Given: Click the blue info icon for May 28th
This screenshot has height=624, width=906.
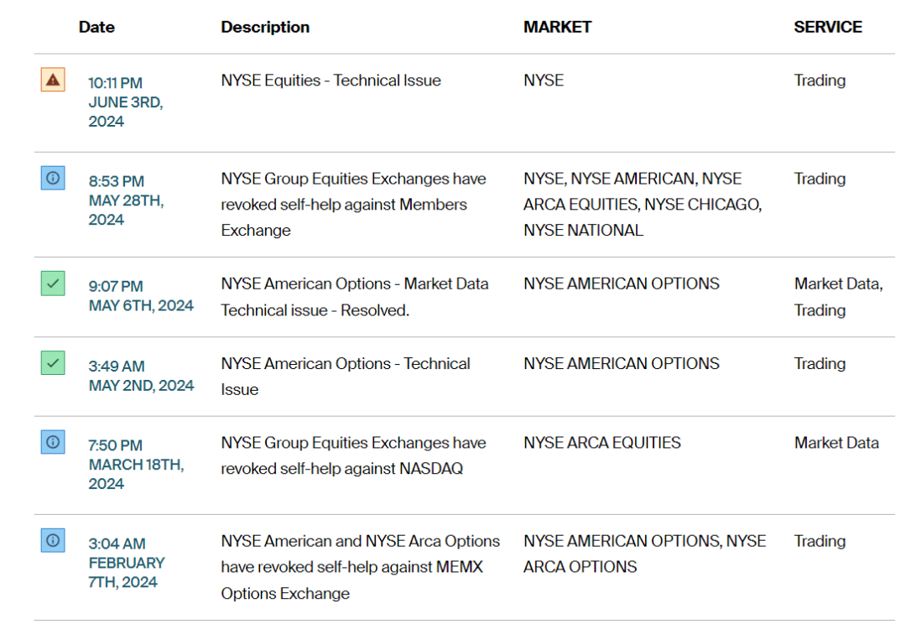Looking at the screenshot, I should 53,178.
